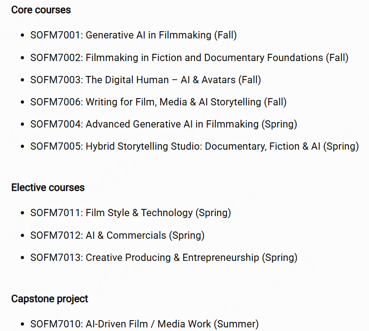Click the bullet point before SOFM7003
Image resolution: width=369 pixels, height=331 pixels.
point(23,80)
